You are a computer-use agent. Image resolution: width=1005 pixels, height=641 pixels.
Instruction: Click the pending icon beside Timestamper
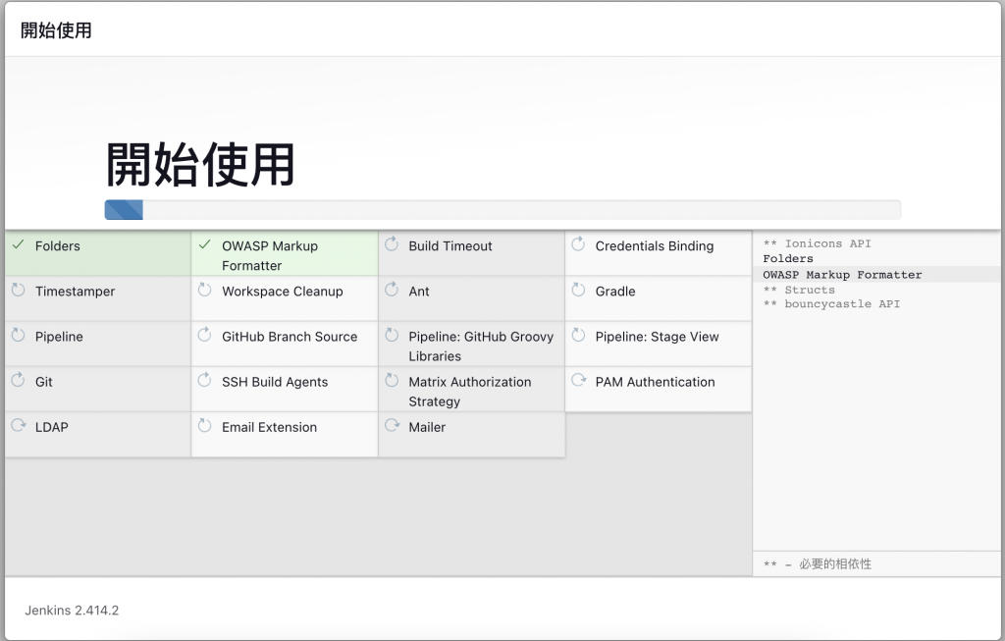[x=19, y=290]
